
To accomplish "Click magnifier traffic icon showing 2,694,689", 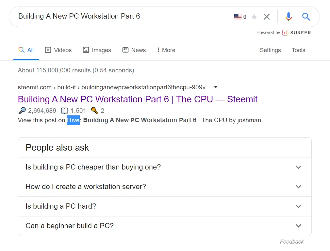I will click(22, 111).
